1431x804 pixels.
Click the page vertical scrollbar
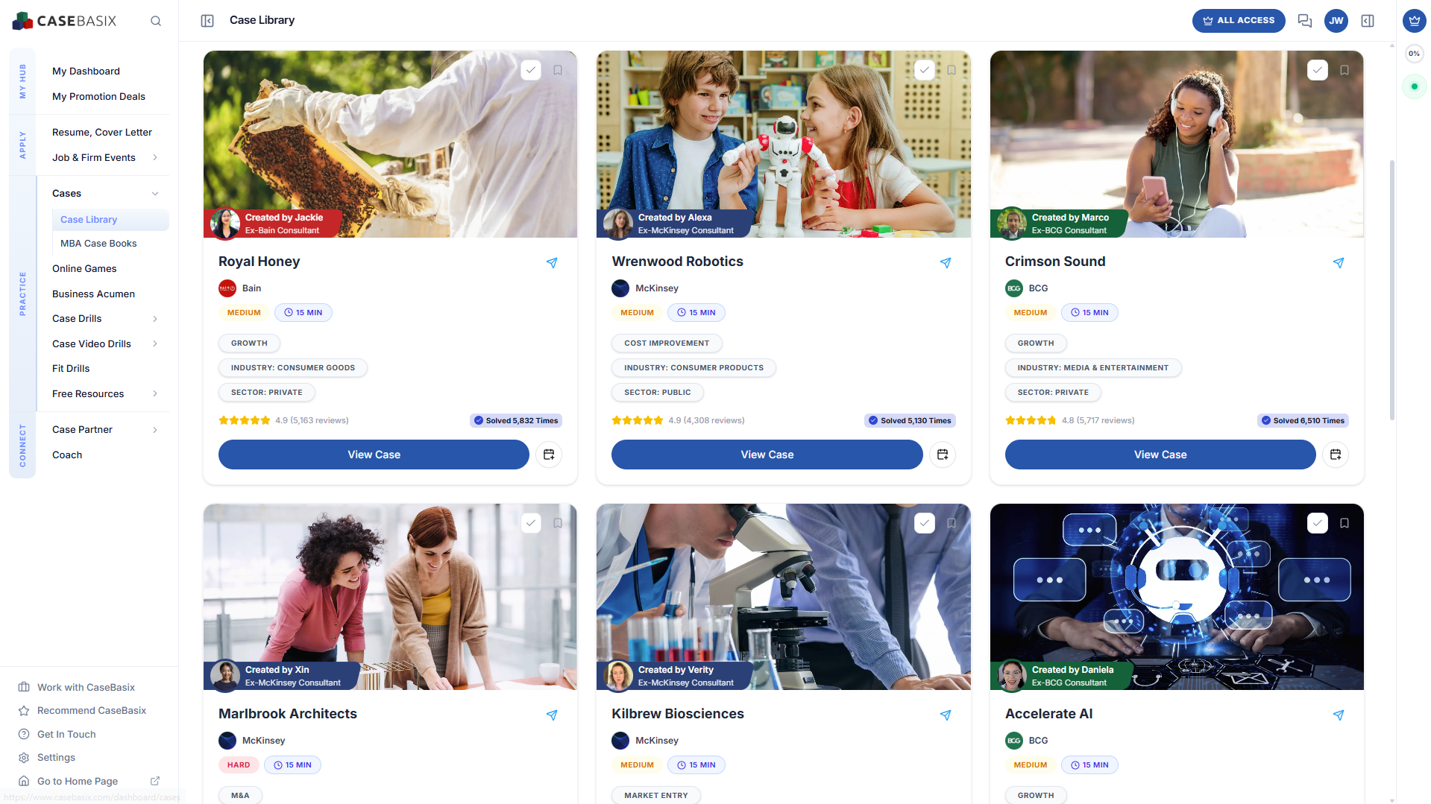tap(1391, 291)
